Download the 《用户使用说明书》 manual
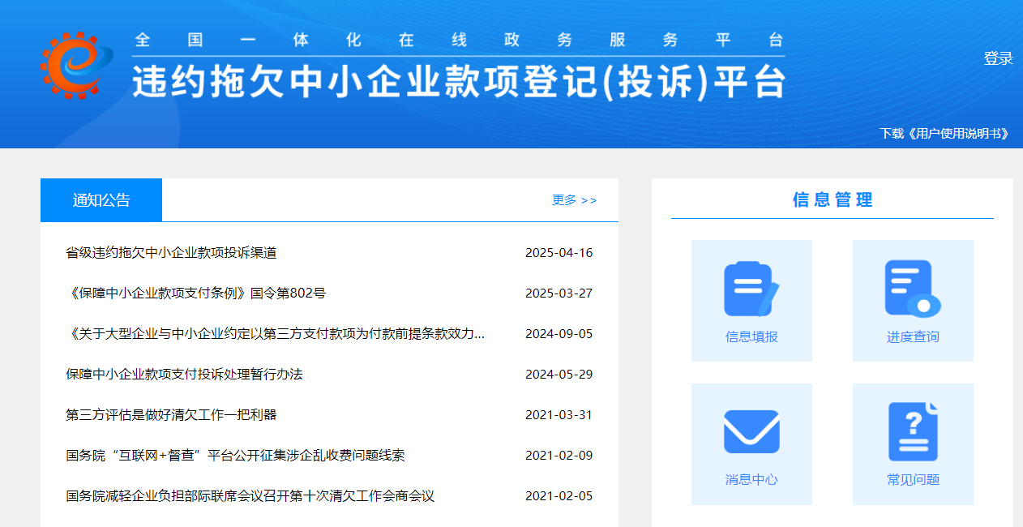The image size is (1023, 527). (x=945, y=133)
